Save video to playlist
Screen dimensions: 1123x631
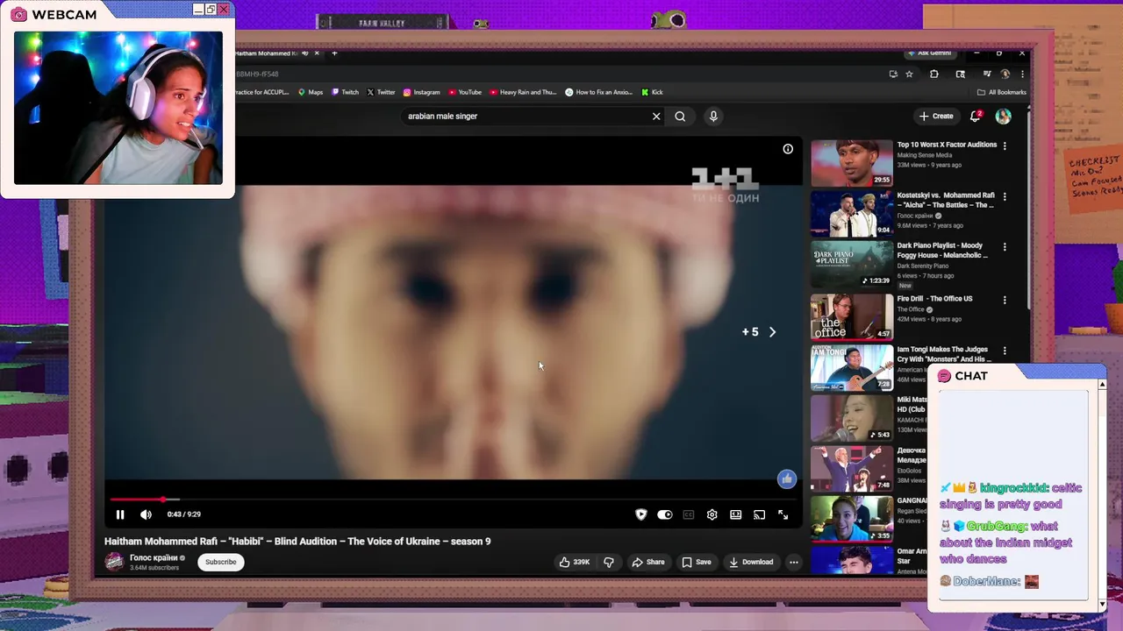[697, 562]
